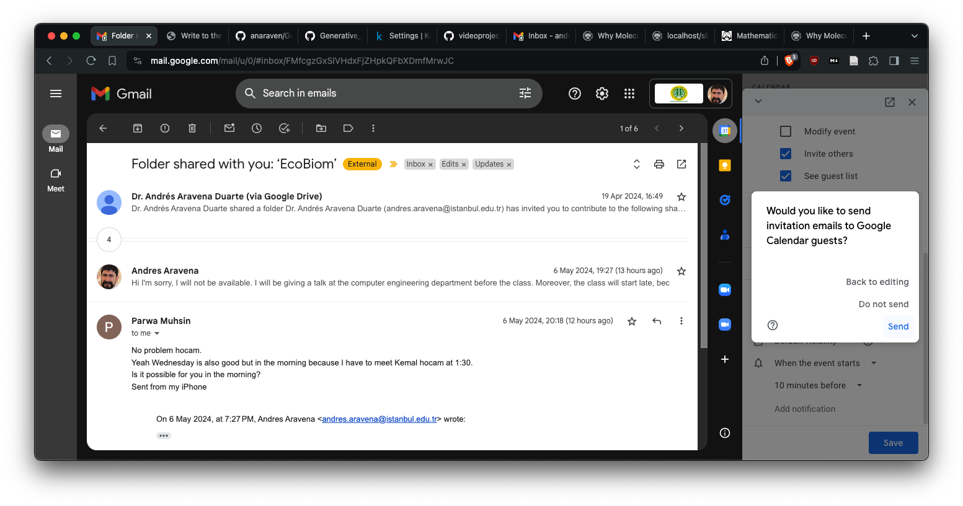Click Send in the invitation dialog
The image size is (963, 506).
[x=898, y=326]
